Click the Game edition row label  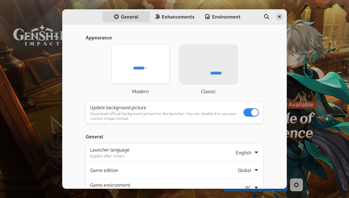point(104,170)
